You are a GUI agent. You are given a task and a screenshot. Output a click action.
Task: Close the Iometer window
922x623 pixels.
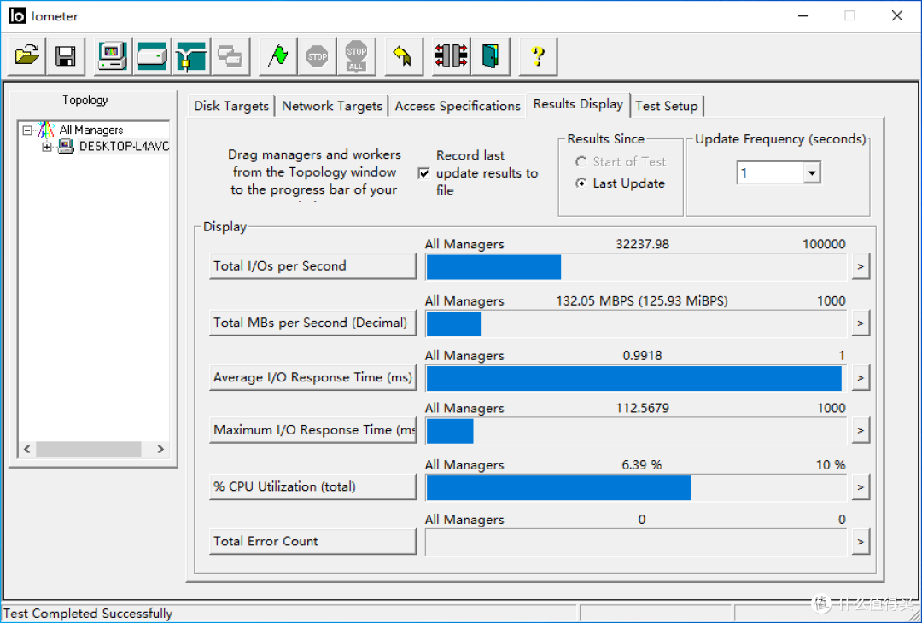896,16
